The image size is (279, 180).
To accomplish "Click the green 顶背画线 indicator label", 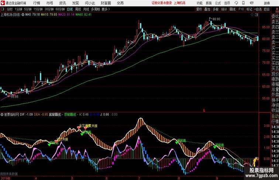I will click(x=70, y=115).
